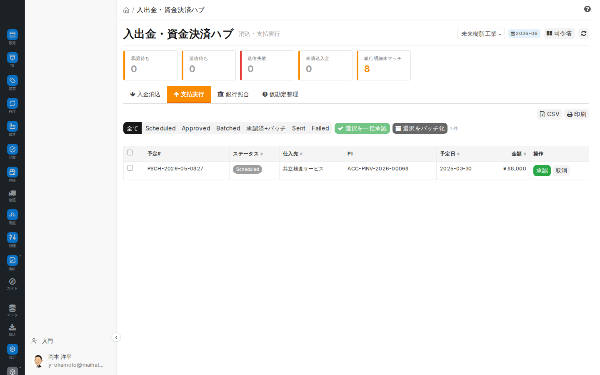
Task: Filter list by Sent
Action: 299,128
